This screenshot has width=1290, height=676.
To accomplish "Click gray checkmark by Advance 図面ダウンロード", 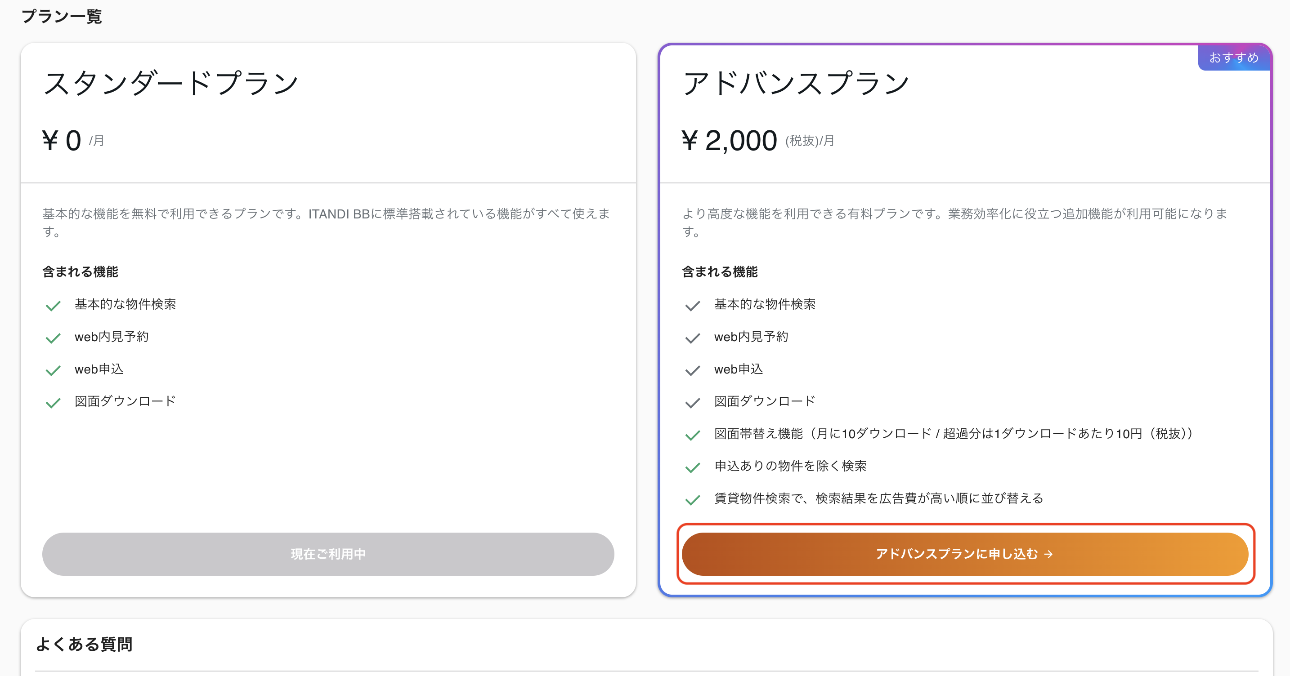I will coord(693,403).
